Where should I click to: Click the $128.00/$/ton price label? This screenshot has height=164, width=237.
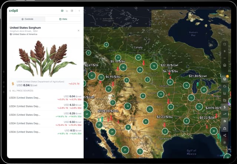pos(108,111)
